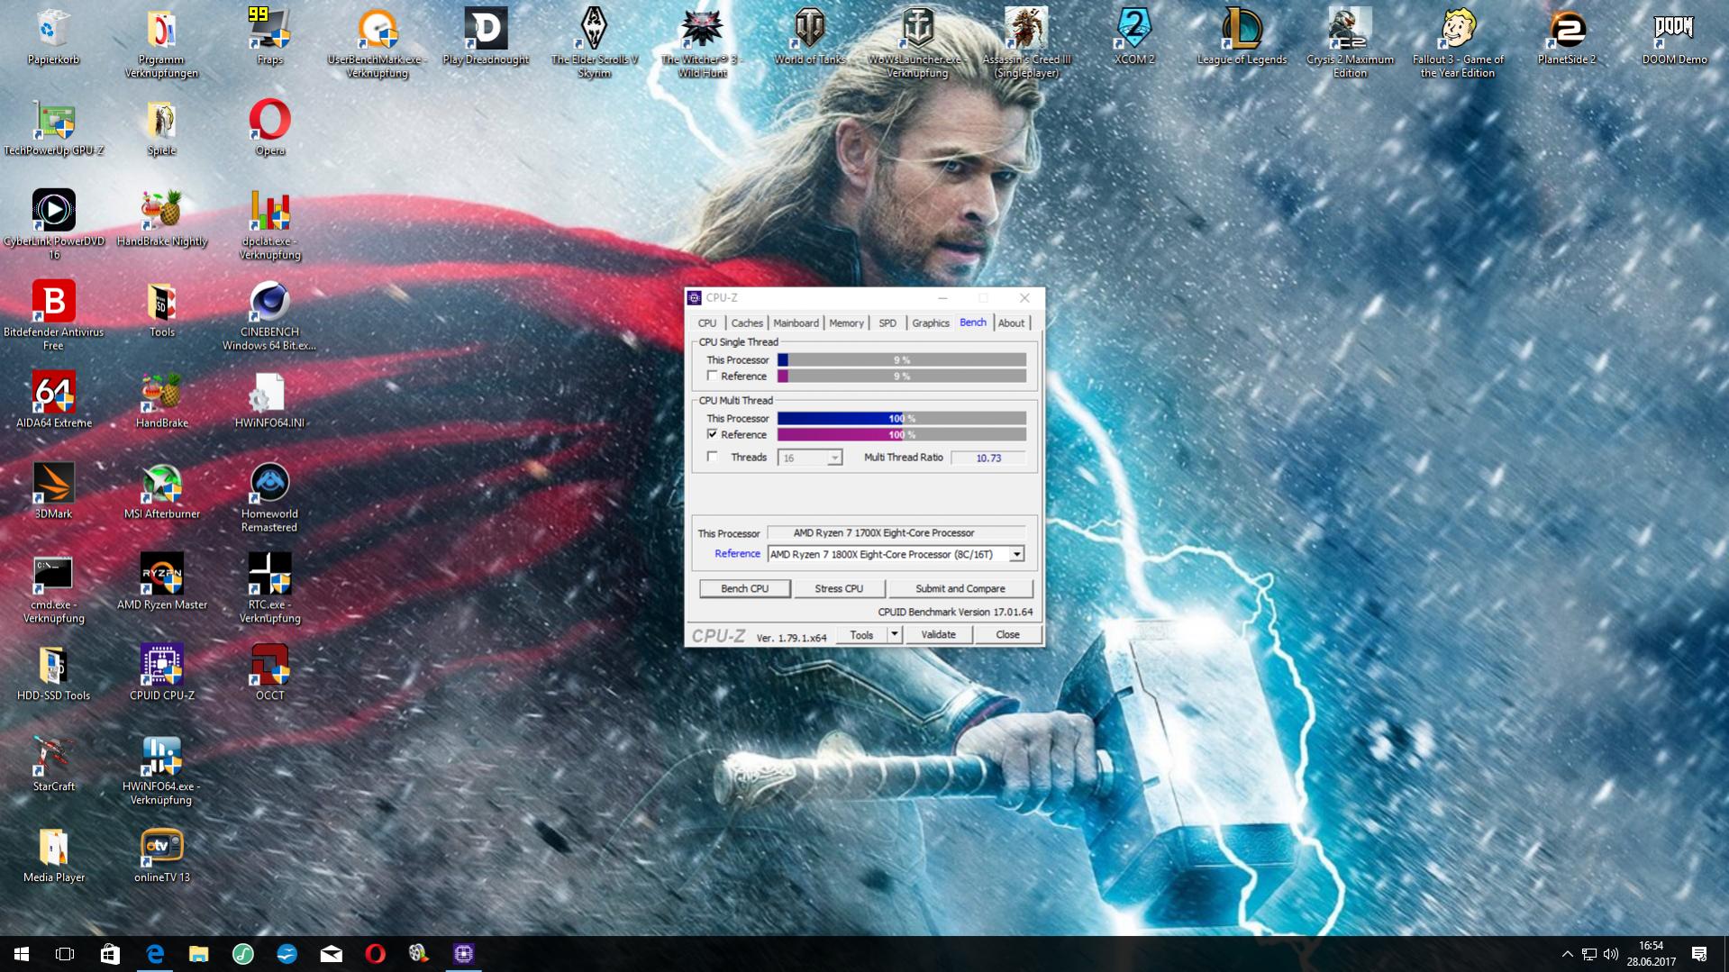The height and width of the screenshot is (972, 1729).
Task: Select the StarCraft desktop icon
Action: click(53, 763)
